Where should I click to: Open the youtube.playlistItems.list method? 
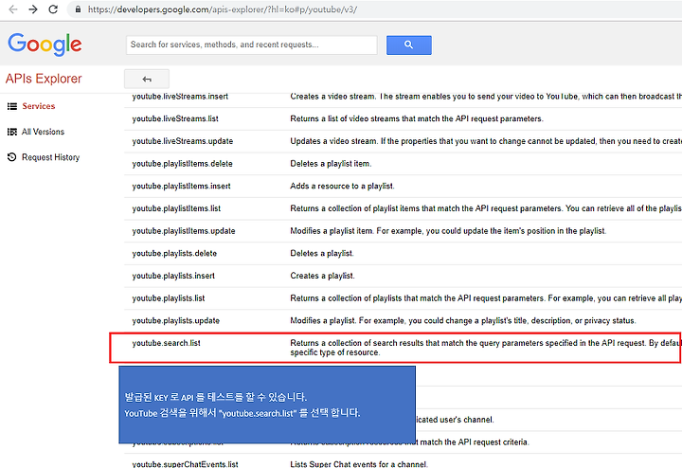tap(176, 208)
